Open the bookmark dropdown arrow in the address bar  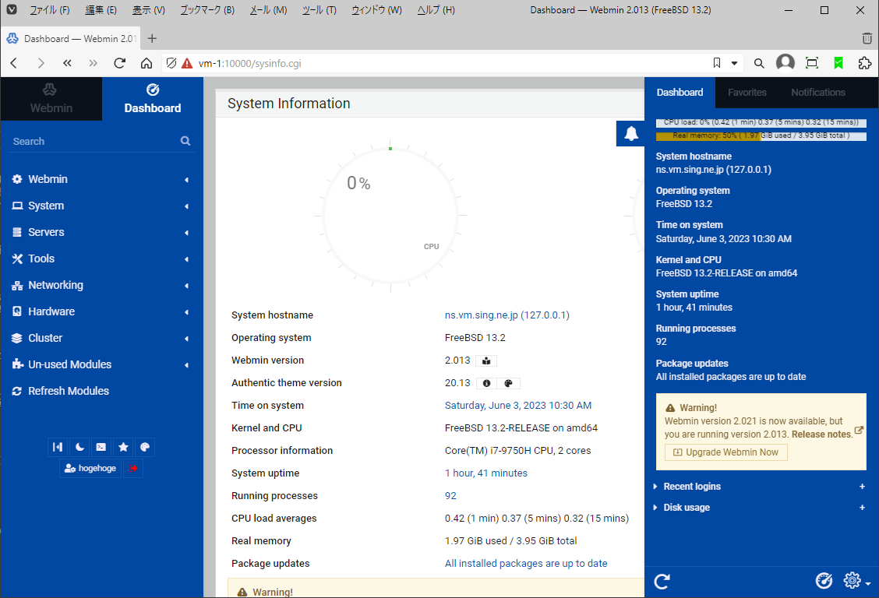coord(734,63)
